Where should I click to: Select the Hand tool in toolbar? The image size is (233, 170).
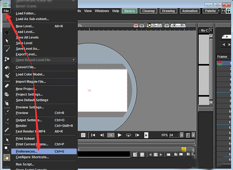pos(7,157)
